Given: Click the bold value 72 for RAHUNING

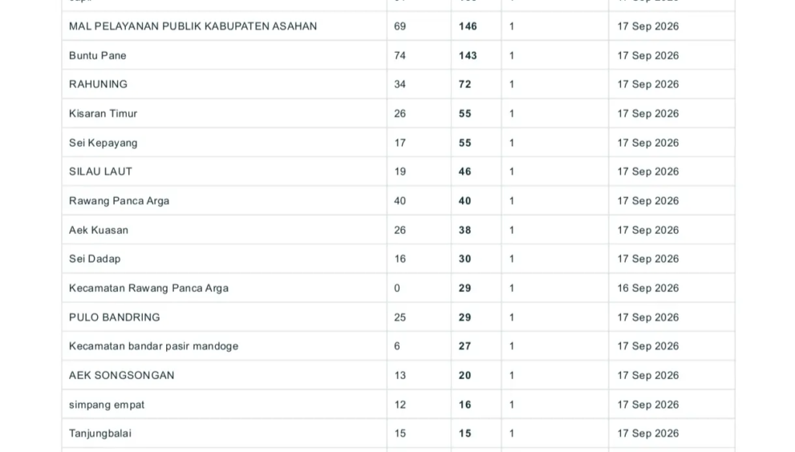Looking at the screenshot, I should point(465,85).
